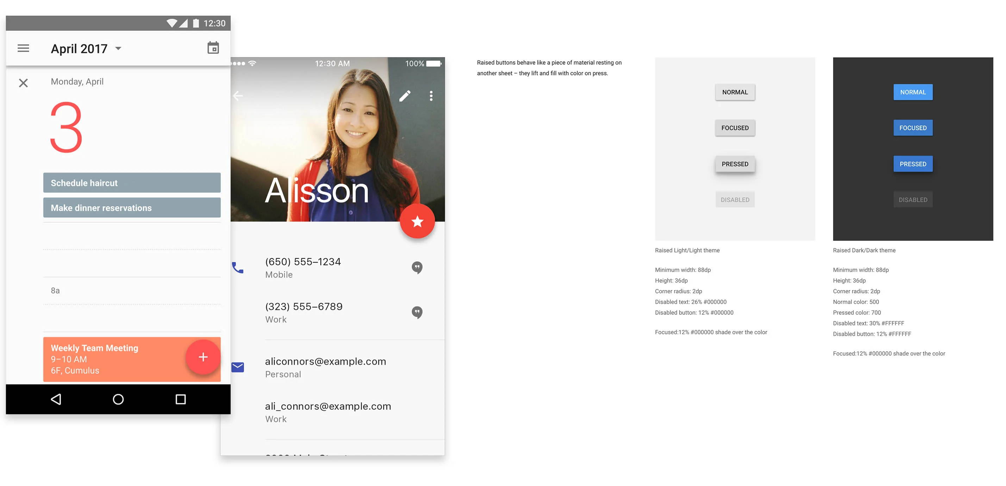Expand the April 2017 month dropdown arrow

point(118,49)
